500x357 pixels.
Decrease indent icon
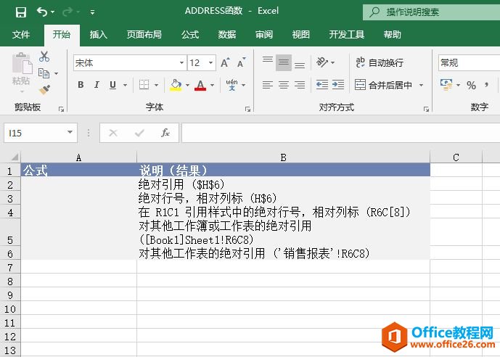click(321, 85)
